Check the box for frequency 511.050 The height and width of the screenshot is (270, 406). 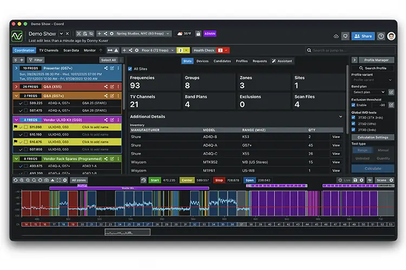pyautogui.click(x=26, y=127)
